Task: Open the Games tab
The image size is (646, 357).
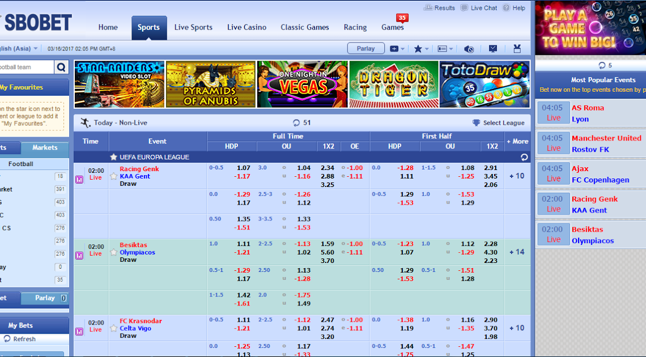Action: (x=393, y=27)
